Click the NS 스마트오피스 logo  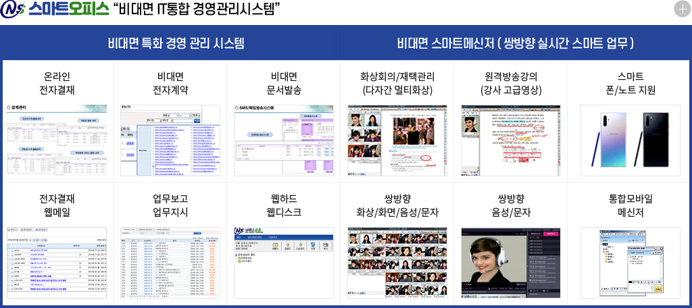pyautogui.click(x=54, y=9)
